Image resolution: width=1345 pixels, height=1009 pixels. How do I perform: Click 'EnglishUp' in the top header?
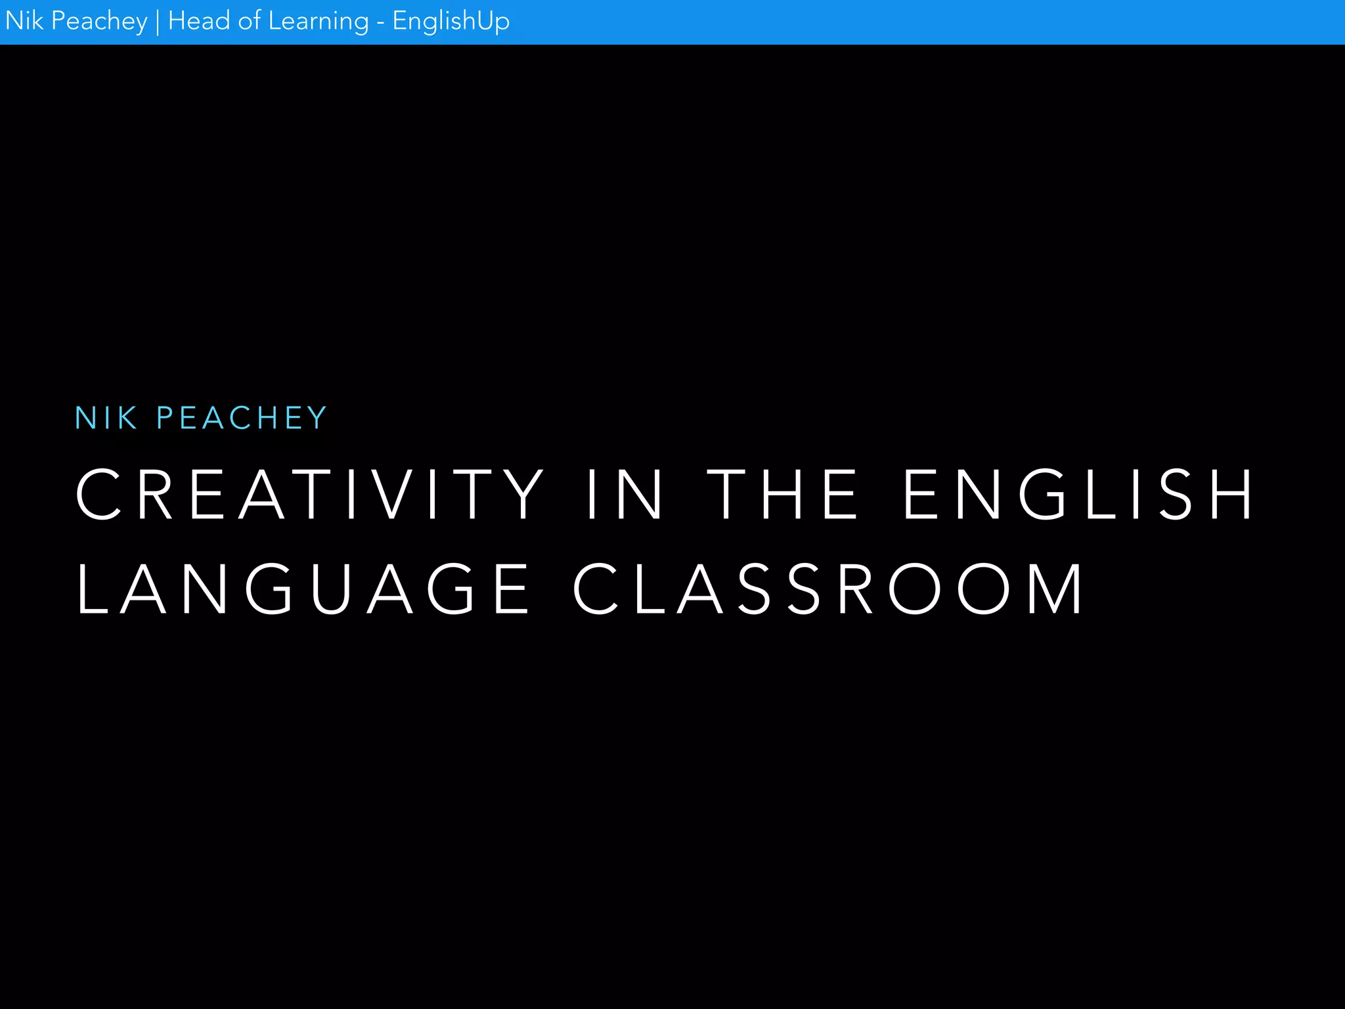pyautogui.click(x=451, y=22)
